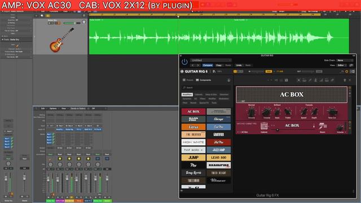Viewport: 361px width, 203px height.
Task: Click the add track plus button
Action: [x=36, y=16]
